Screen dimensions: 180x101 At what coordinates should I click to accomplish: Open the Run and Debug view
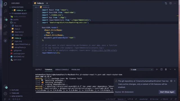(x=5, y=26)
